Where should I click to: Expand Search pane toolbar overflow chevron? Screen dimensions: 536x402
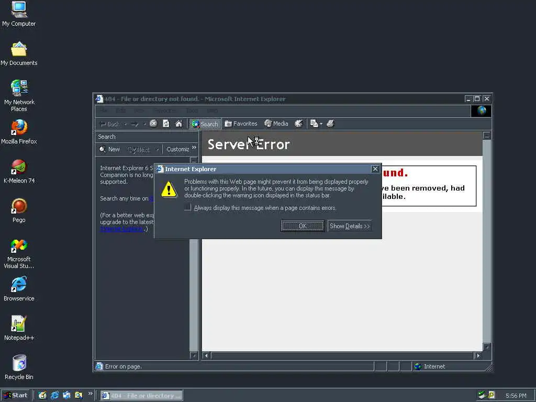click(194, 147)
